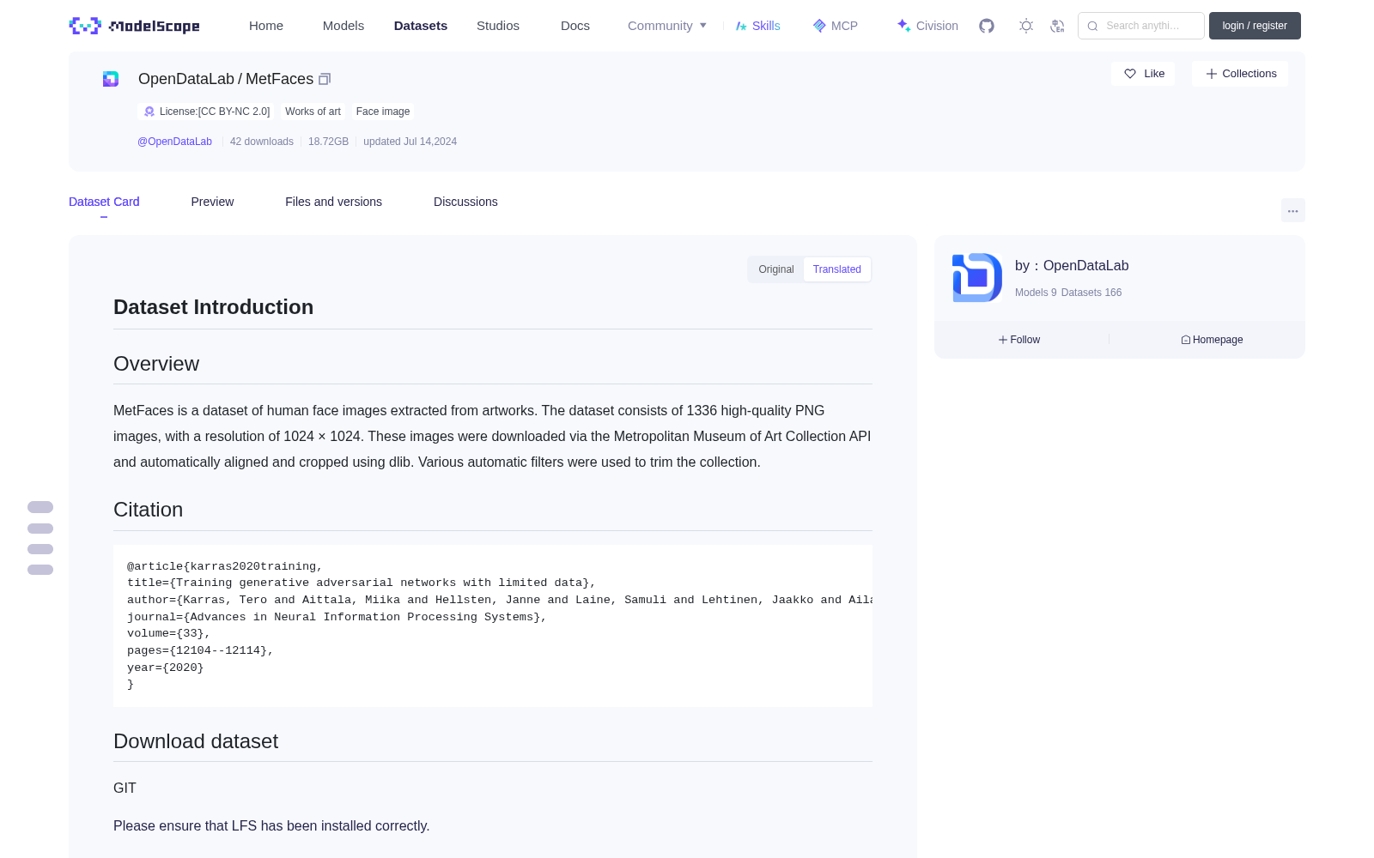Click the house icon beside Homepage
This screenshot has height=858, width=1374.
point(1186,340)
